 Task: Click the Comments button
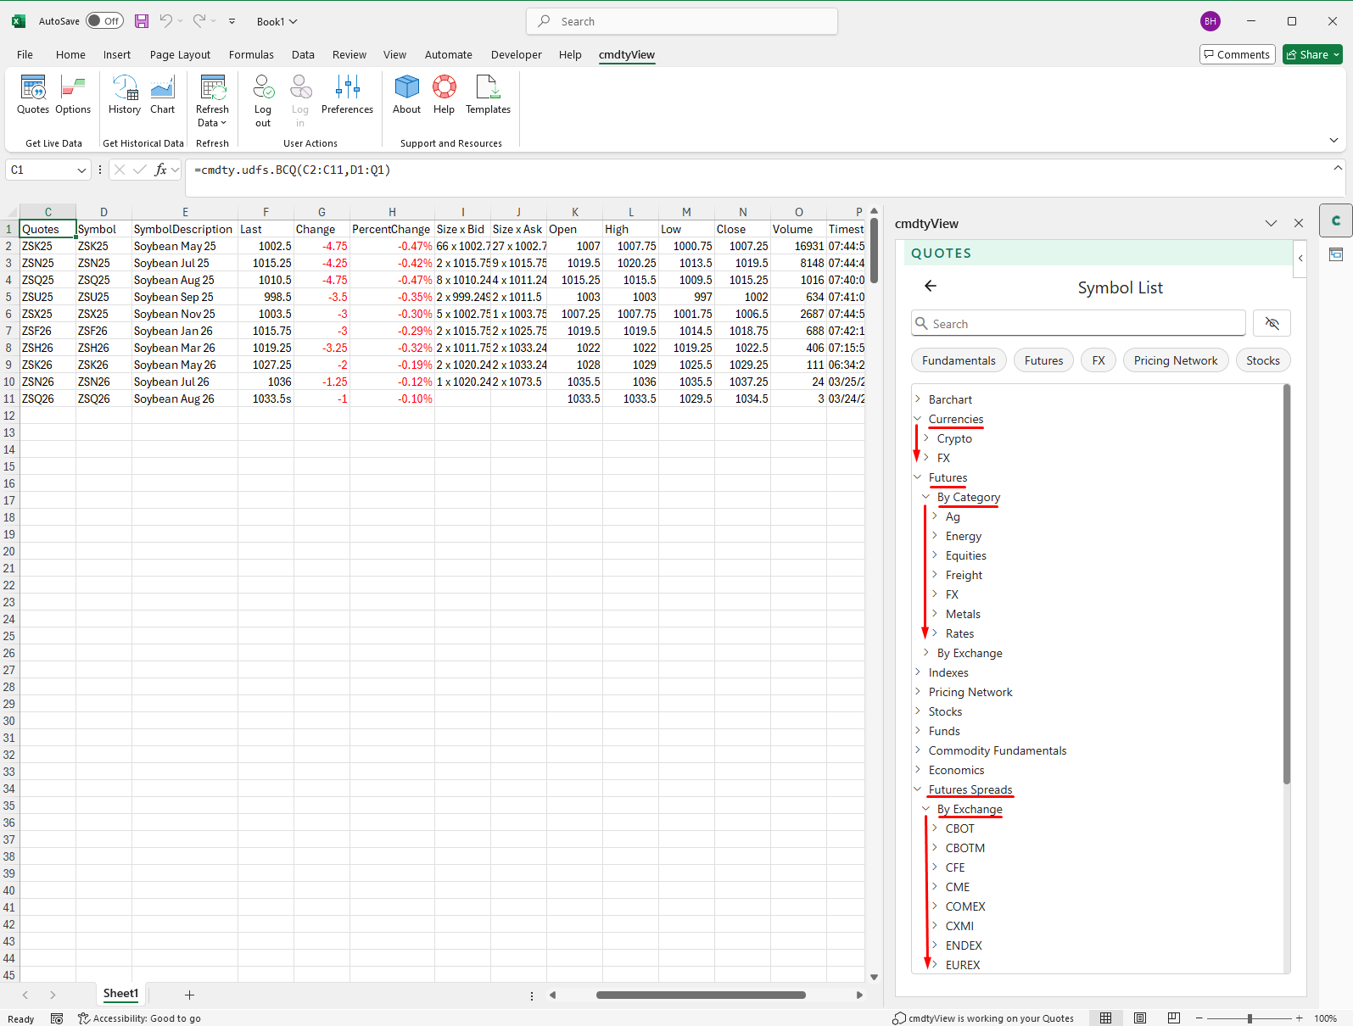tap(1237, 54)
